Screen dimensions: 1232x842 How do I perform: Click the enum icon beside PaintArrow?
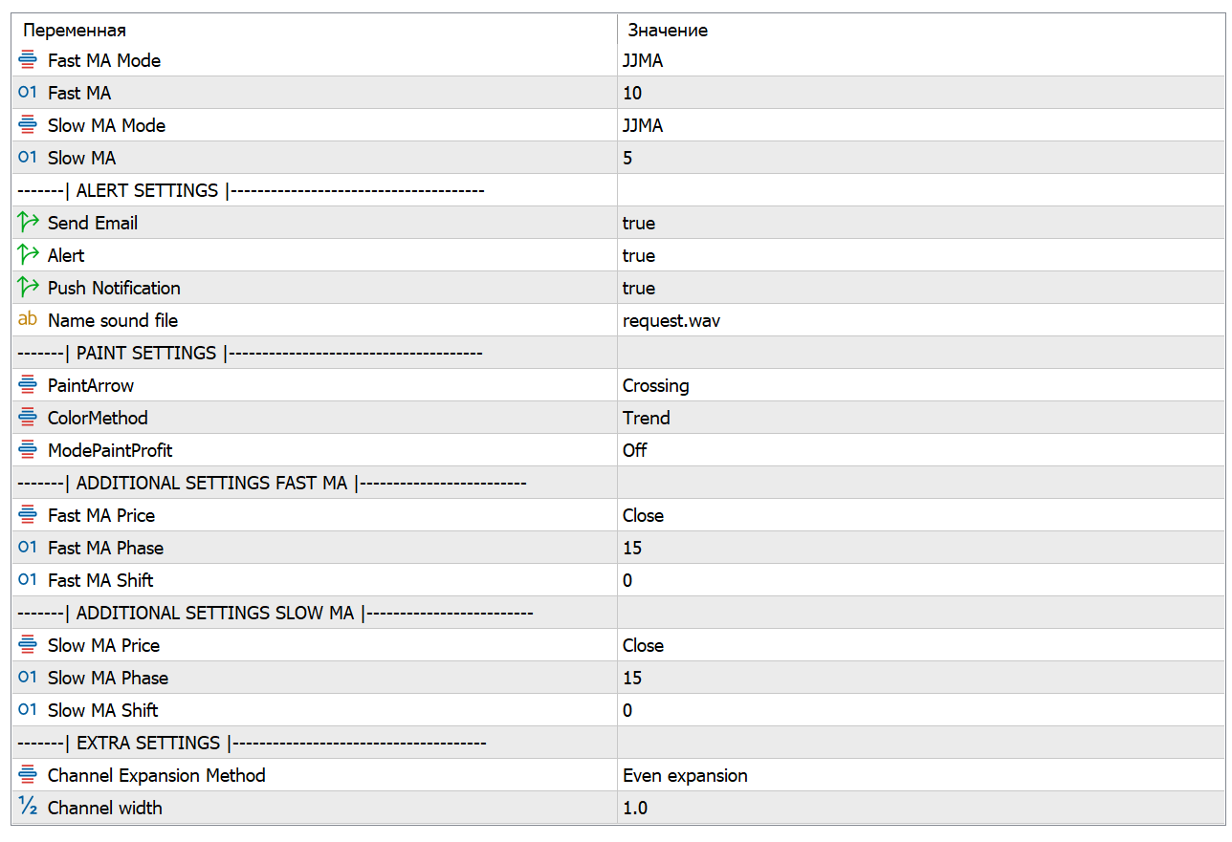click(x=28, y=385)
